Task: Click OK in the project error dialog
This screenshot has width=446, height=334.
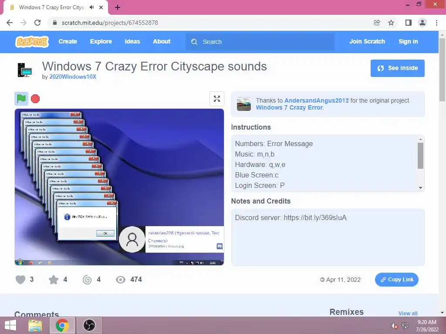Action: click(x=105, y=233)
